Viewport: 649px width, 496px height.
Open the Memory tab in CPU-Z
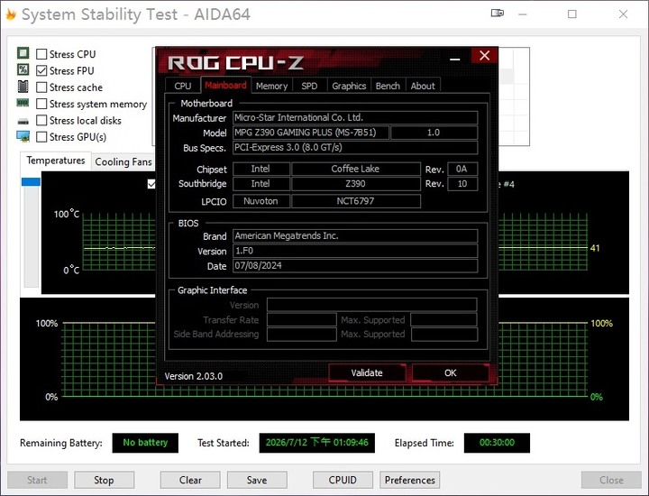coord(271,86)
